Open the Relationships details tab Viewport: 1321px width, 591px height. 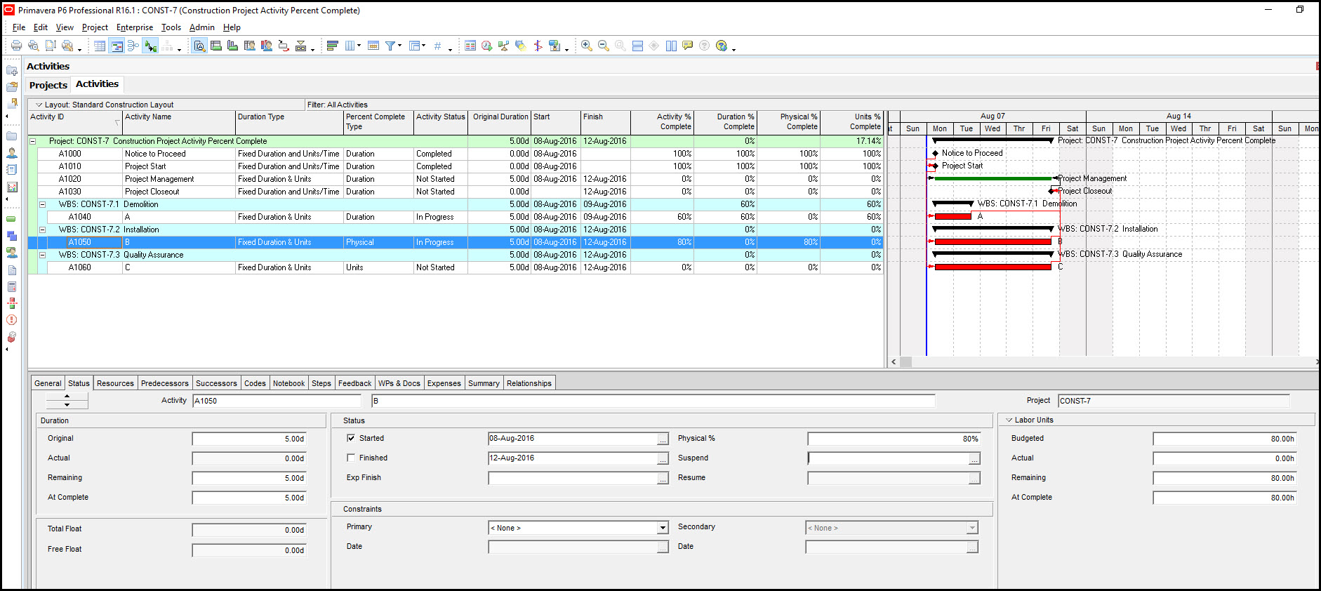[529, 383]
